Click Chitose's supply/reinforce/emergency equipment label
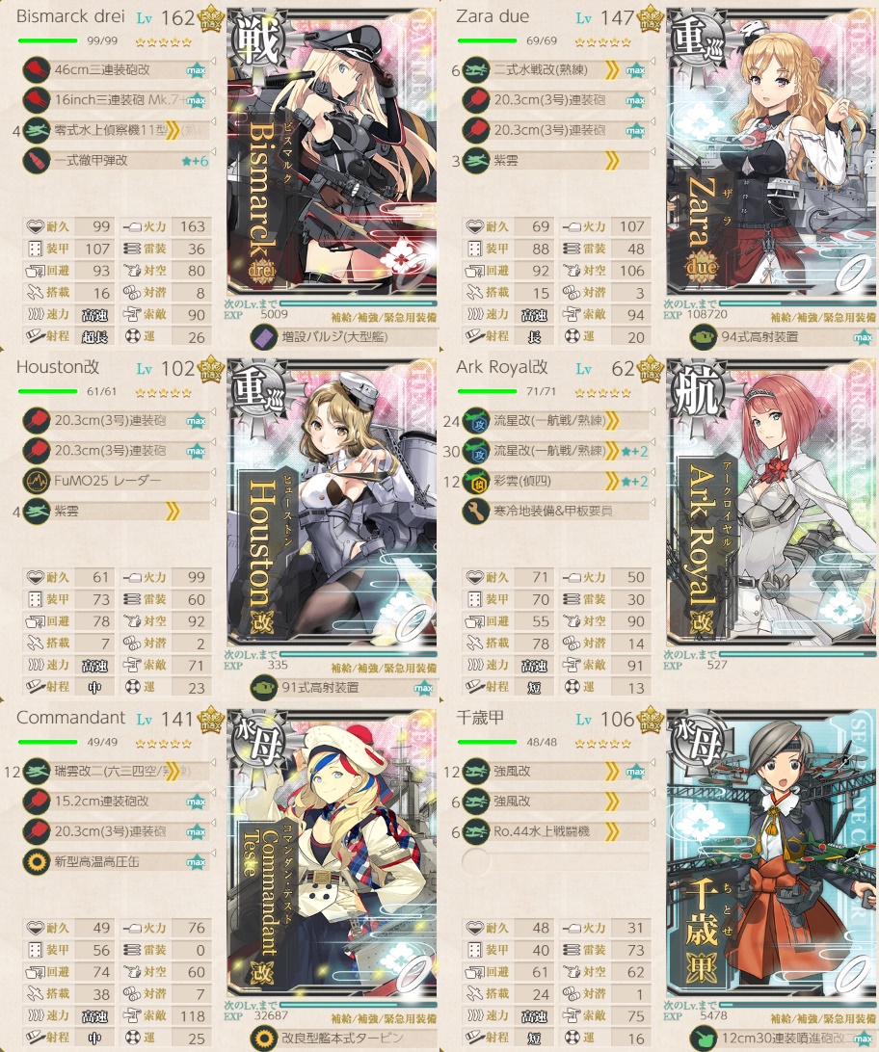 [x=823, y=1018]
